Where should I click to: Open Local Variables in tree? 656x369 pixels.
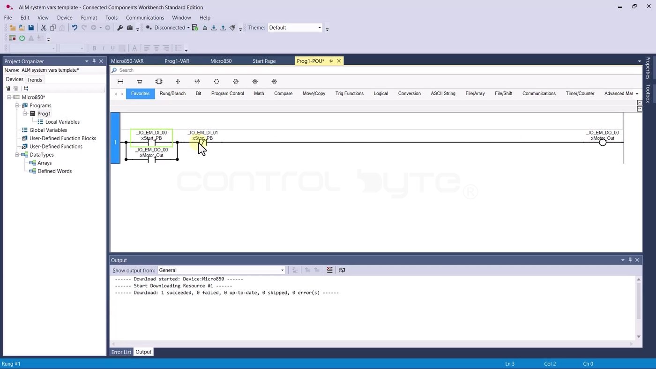coord(62,122)
